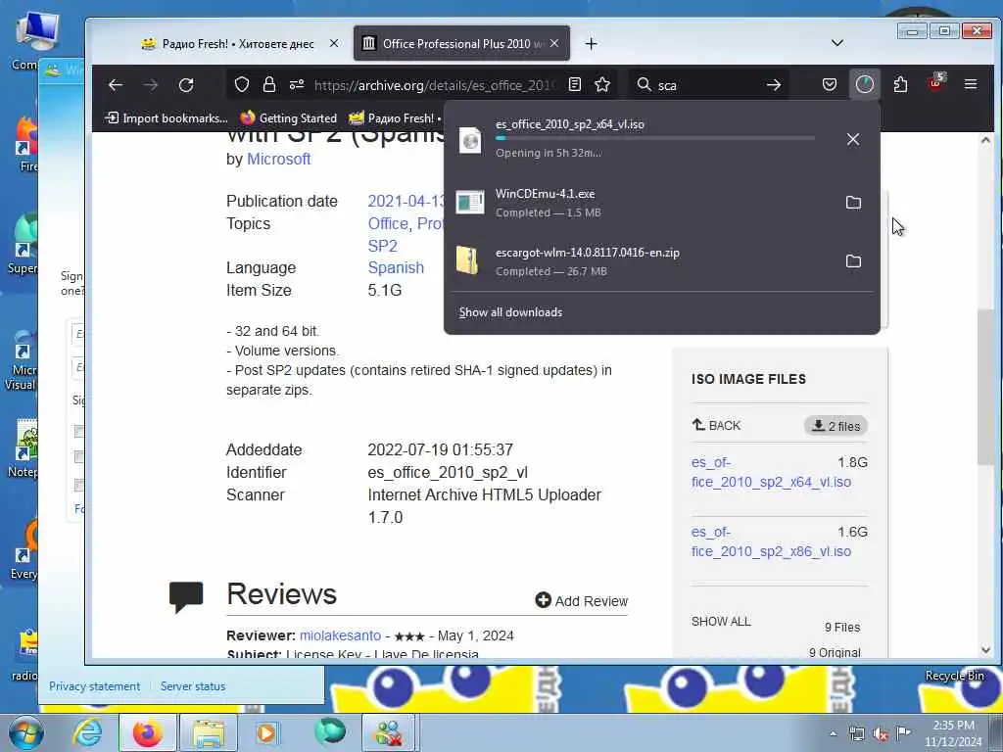Toggle the downloads panel toolbar button
This screenshot has width=1003, height=752.
coord(864,84)
